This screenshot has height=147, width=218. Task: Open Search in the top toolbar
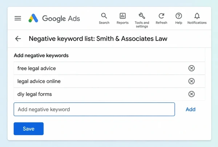(104, 19)
